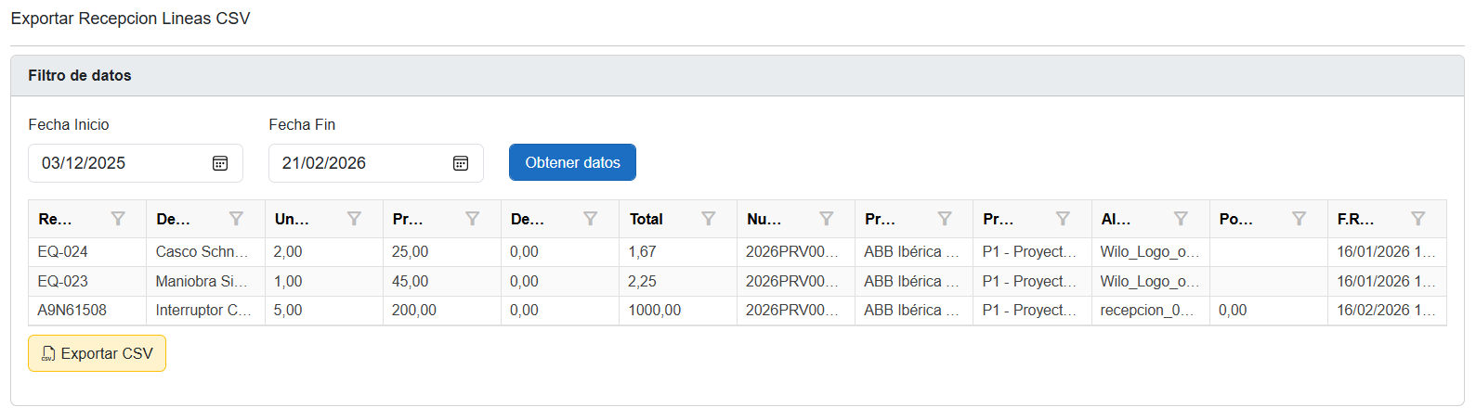Open filter funnel for the Un... column

tap(354, 219)
